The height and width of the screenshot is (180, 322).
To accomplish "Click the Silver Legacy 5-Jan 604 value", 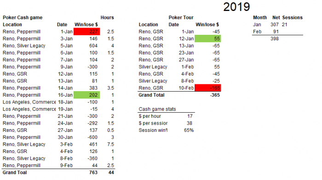I will pos(93,46).
